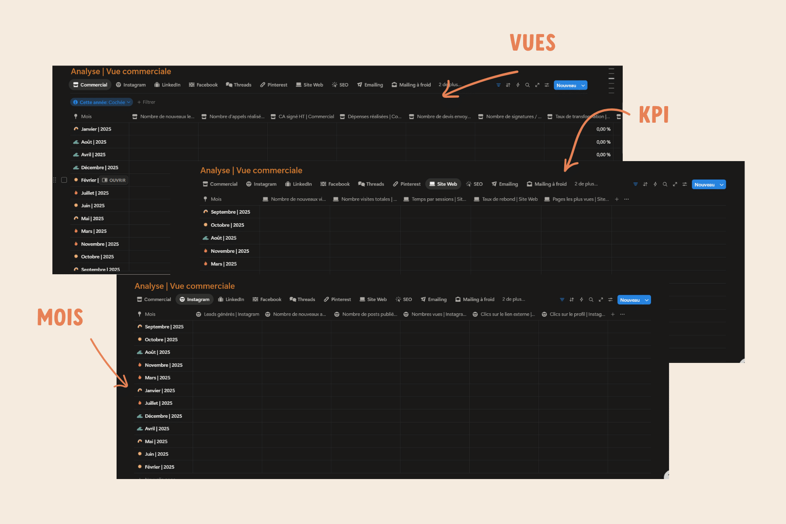Click the sort icon in the top Commercial panel
The height and width of the screenshot is (524, 786).
(508, 85)
